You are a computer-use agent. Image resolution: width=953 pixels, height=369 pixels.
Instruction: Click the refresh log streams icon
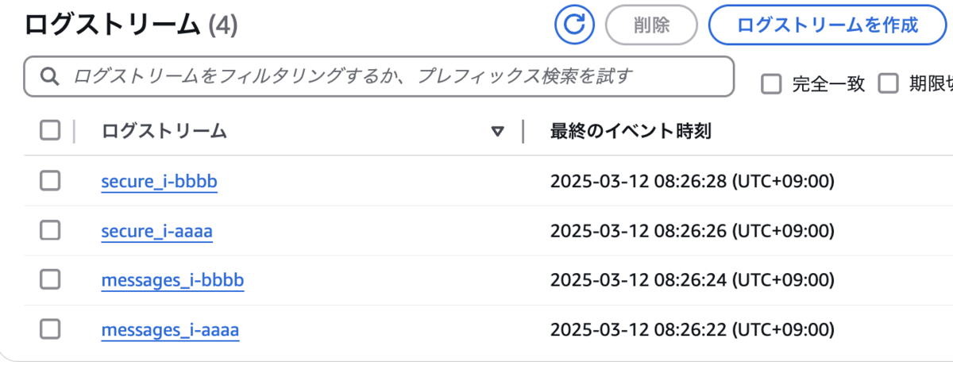tap(574, 25)
